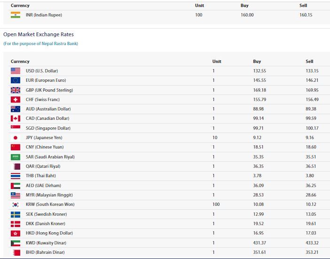The image size is (330, 259).
Task: Click the Swiss flag icon
Action: click(x=16, y=100)
